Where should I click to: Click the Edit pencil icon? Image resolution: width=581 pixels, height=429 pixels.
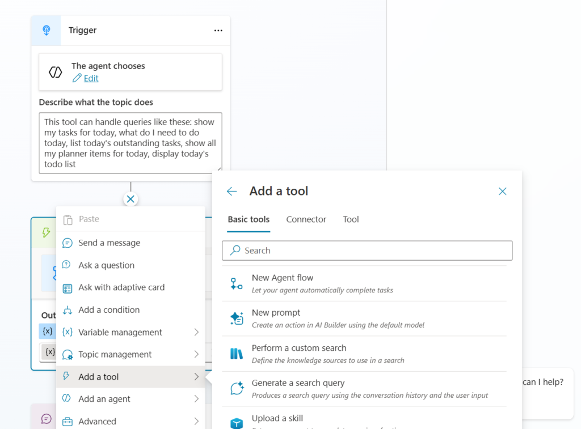point(77,78)
